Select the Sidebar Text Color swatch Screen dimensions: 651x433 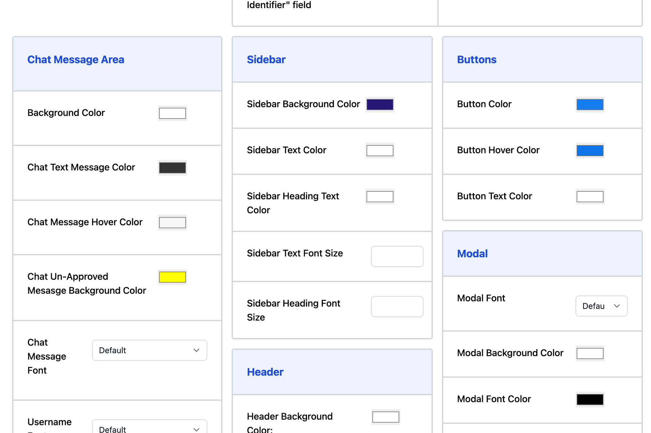point(380,150)
